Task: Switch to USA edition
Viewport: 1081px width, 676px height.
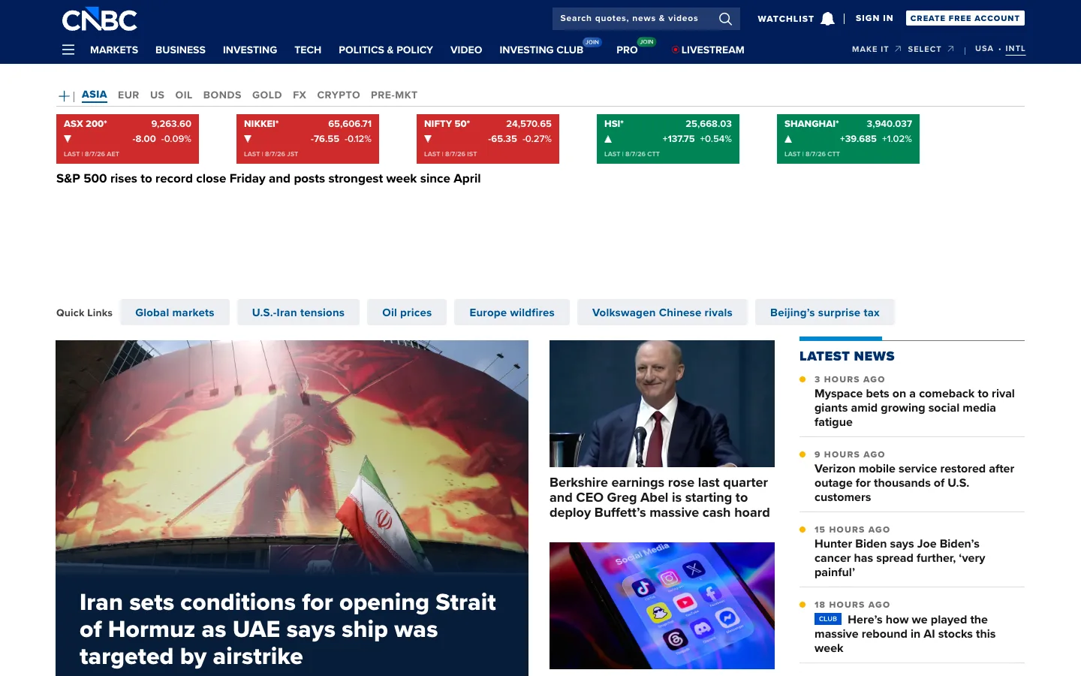Action: (x=984, y=49)
